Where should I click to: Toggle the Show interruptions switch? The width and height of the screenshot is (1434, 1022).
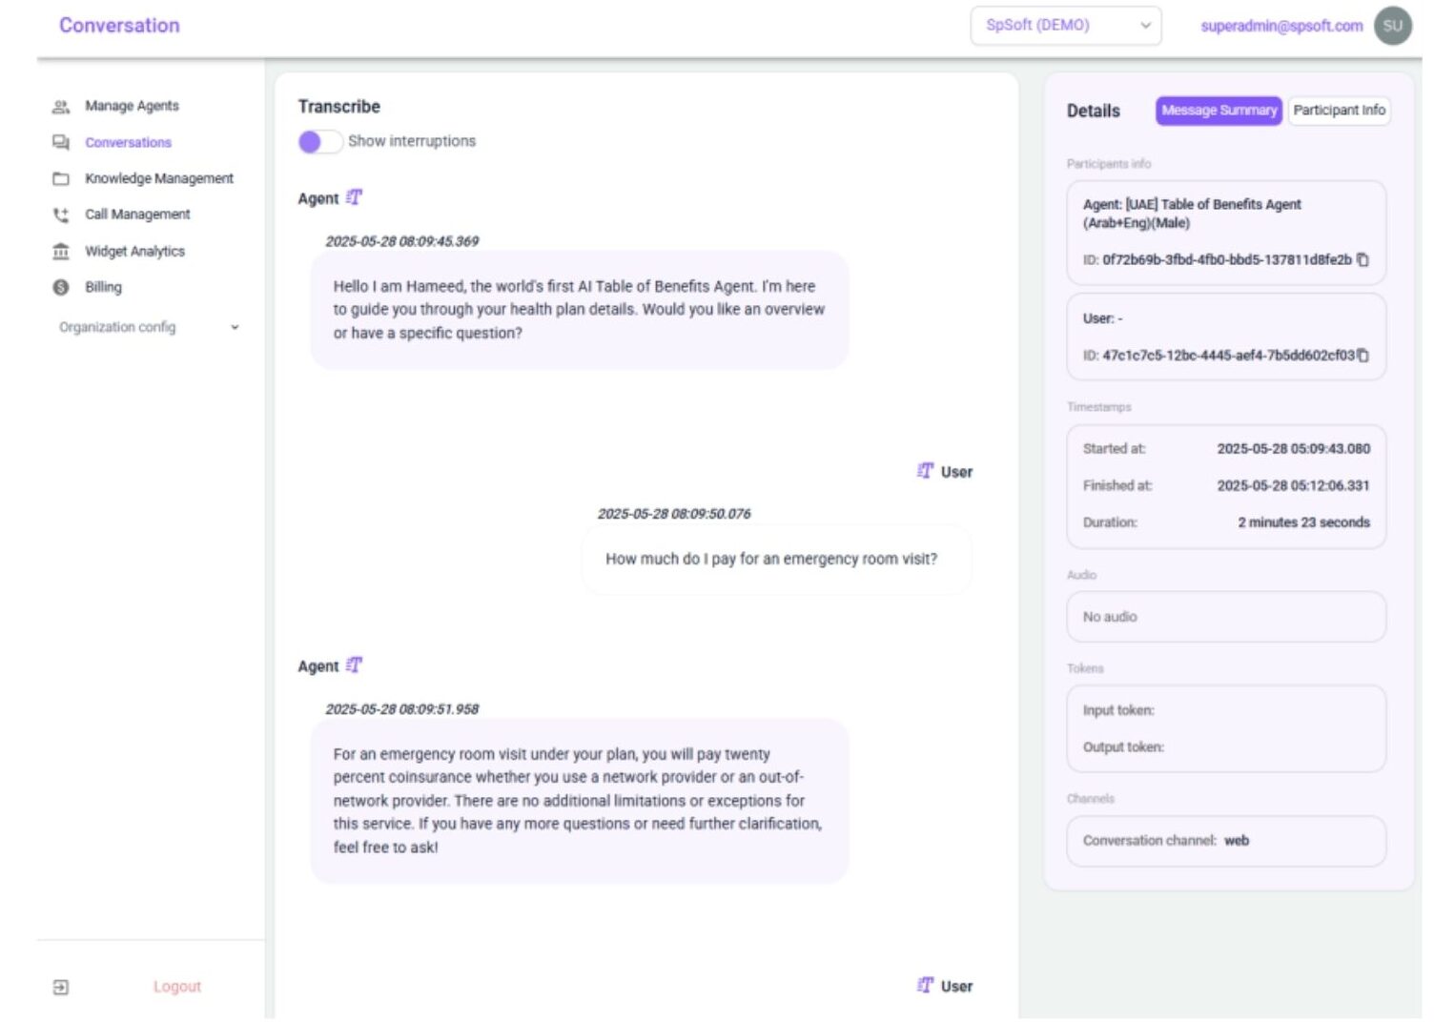(319, 142)
